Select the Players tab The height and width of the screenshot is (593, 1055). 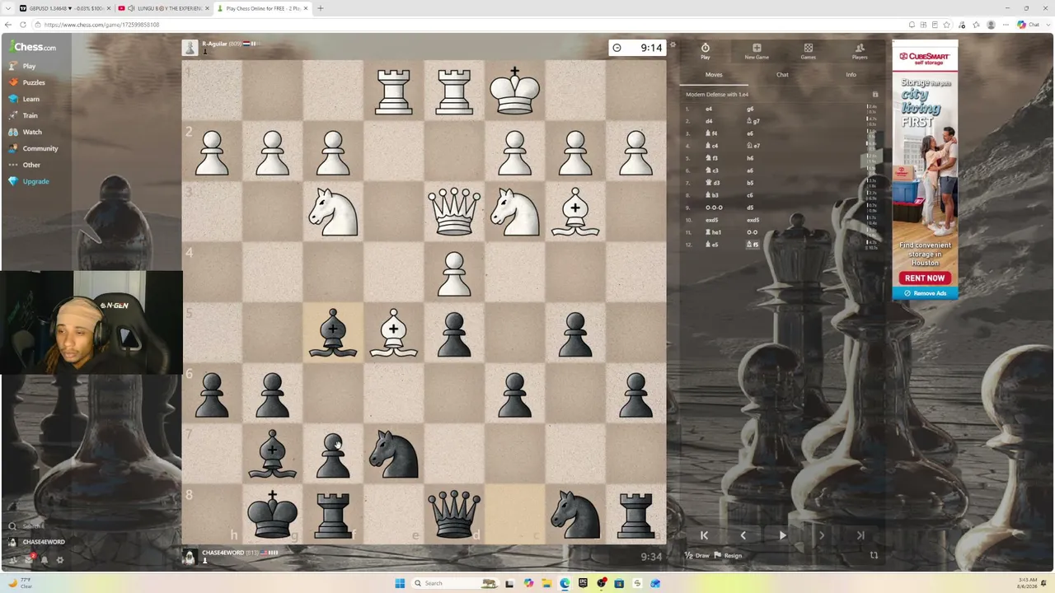[860, 51]
